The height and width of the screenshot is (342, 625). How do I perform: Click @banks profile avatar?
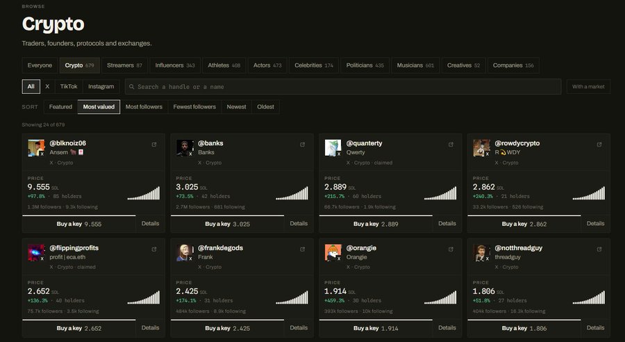(185, 148)
